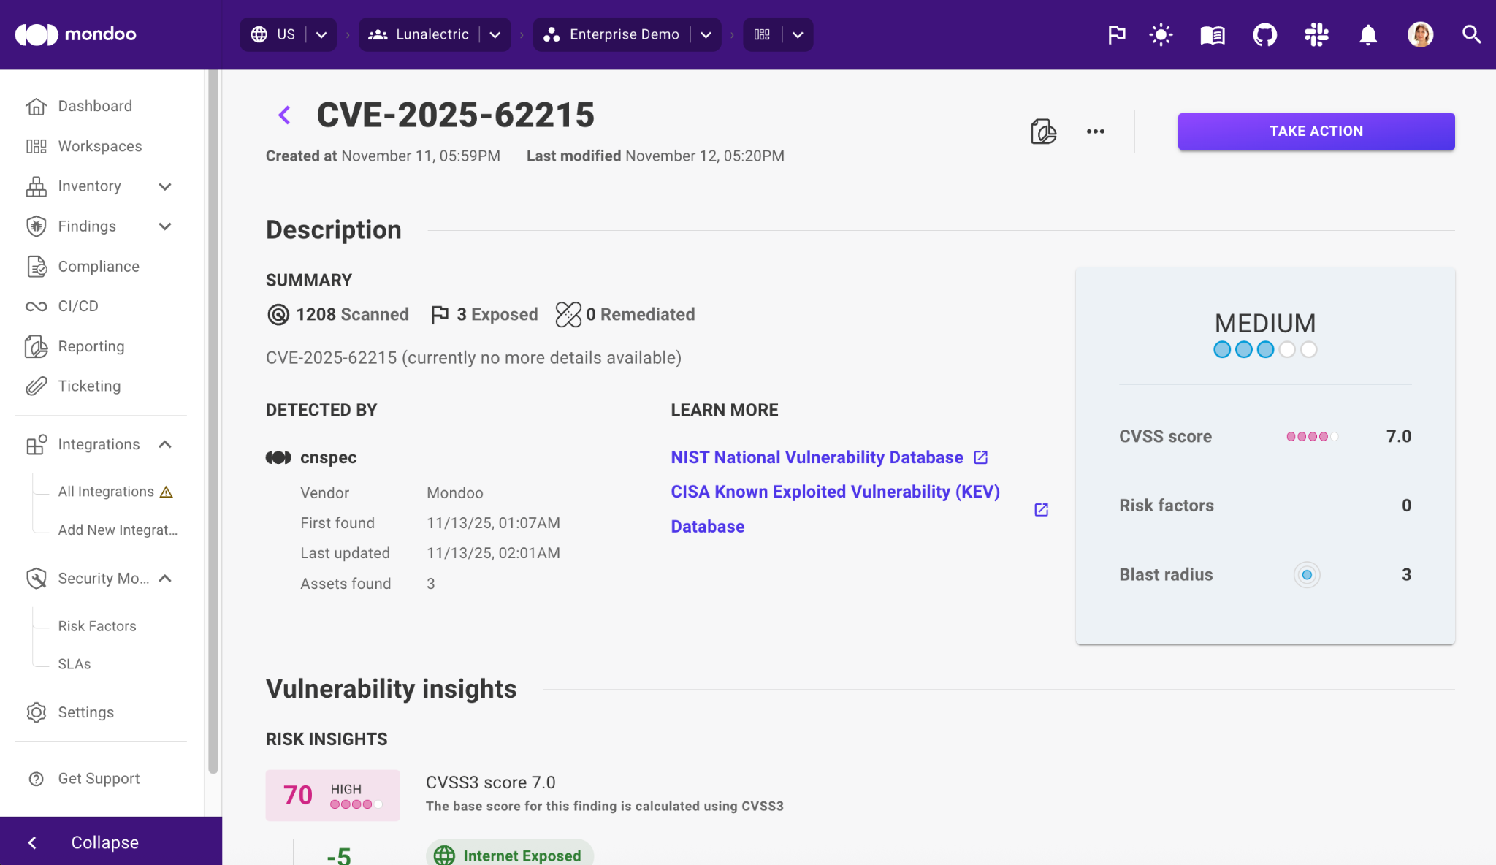
Task: Expand the Inventory sidebar section
Action: pos(165,186)
